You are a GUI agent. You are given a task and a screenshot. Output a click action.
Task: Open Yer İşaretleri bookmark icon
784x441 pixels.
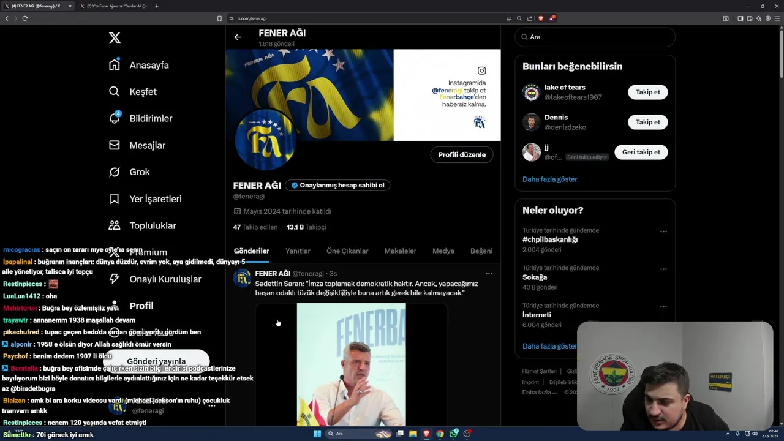115,198
